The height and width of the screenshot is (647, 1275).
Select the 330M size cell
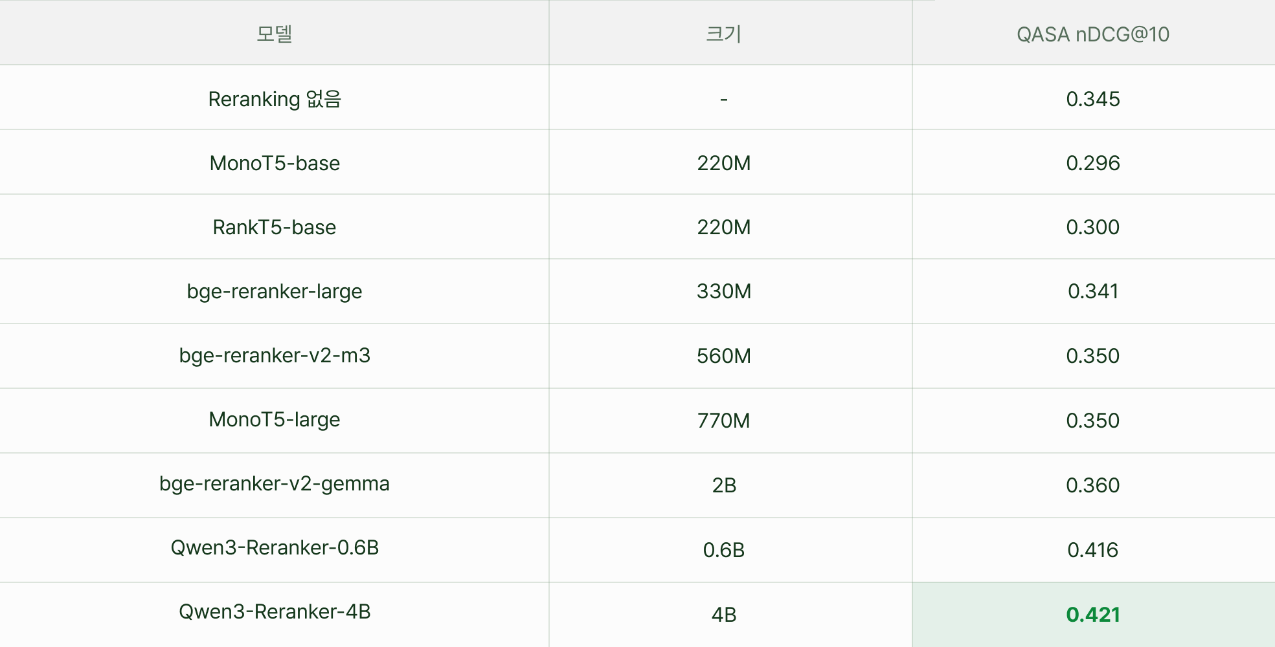coord(724,291)
